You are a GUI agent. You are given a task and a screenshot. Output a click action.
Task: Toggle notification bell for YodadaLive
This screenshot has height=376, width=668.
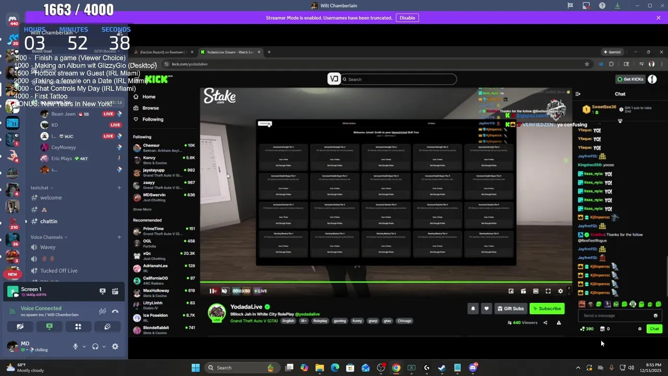(473, 309)
